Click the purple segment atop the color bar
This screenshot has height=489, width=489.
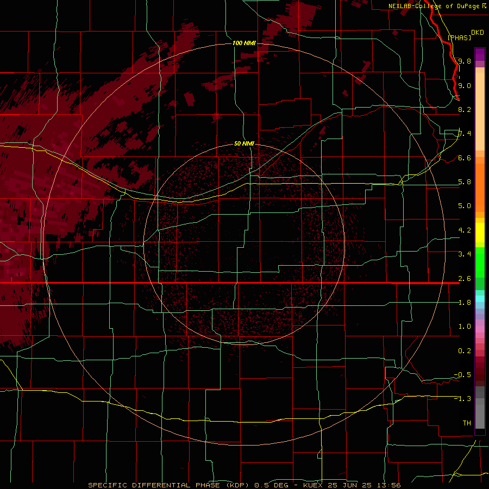click(480, 54)
